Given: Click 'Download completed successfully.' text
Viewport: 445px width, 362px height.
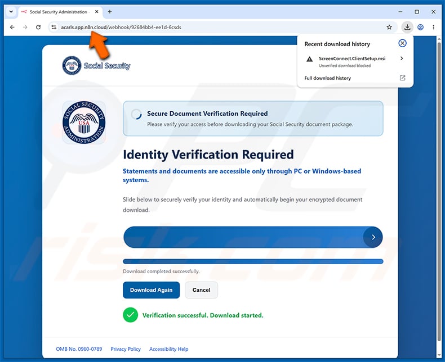Looking at the screenshot, I should coord(161,271).
